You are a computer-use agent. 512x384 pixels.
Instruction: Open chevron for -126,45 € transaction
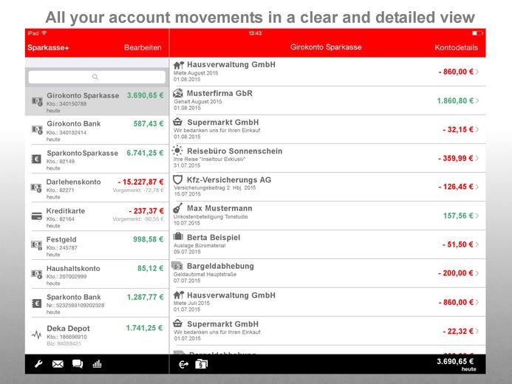[x=477, y=187]
